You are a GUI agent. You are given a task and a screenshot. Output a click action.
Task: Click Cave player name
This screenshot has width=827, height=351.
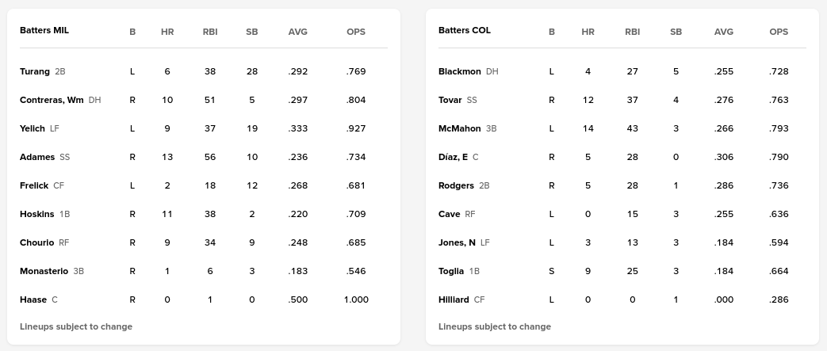449,214
